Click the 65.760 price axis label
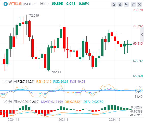Image resolution: width=144 pixels, height=123 pixels. point(138,76)
